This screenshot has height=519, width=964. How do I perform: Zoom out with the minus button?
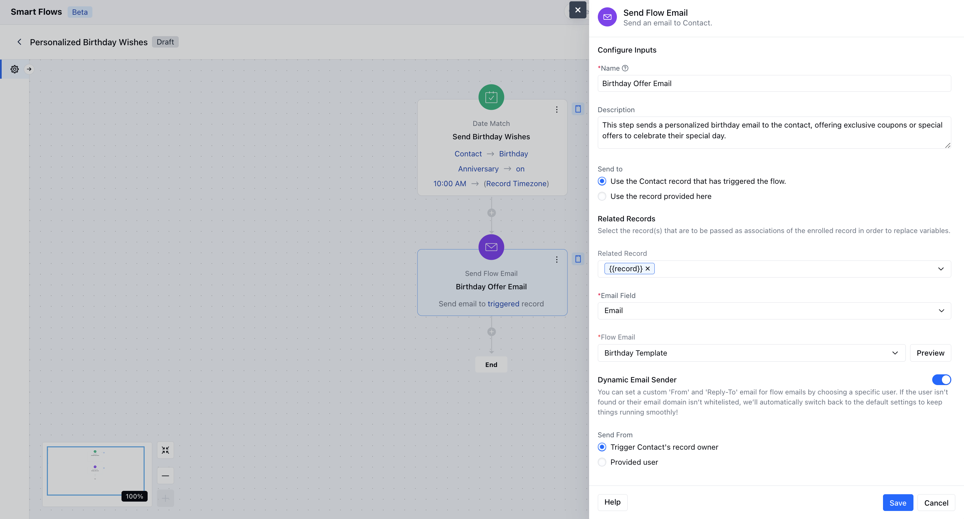pos(165,475)
